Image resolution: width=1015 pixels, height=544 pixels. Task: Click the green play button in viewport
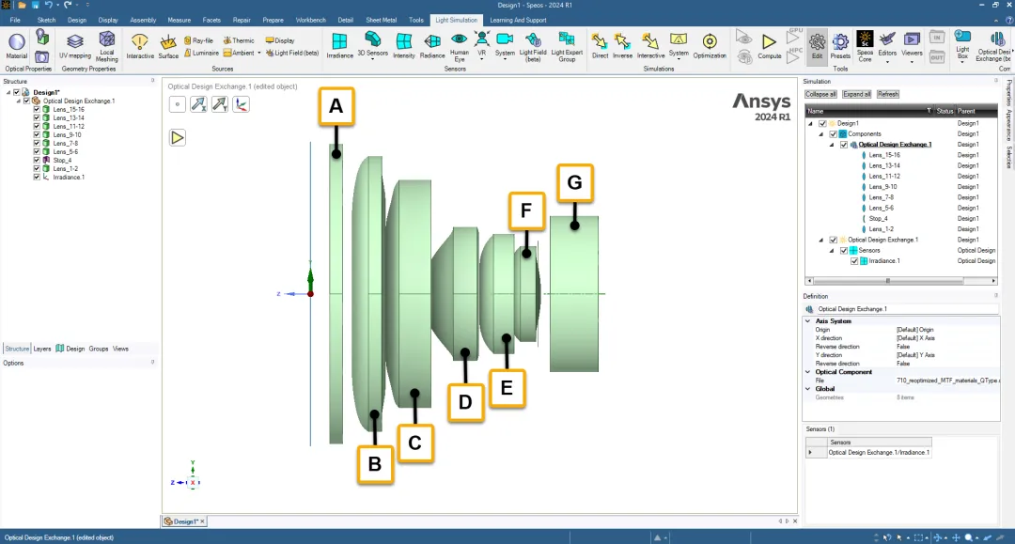(178, 137)
